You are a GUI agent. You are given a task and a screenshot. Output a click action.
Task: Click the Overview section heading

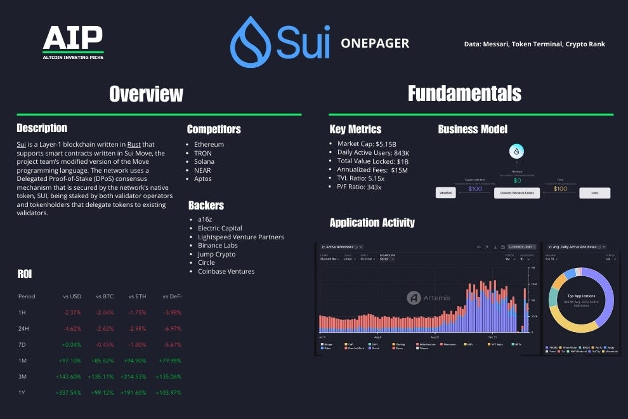[x=146, y=94]
